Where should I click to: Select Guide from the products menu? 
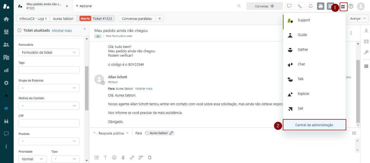(x=302, y=35)
